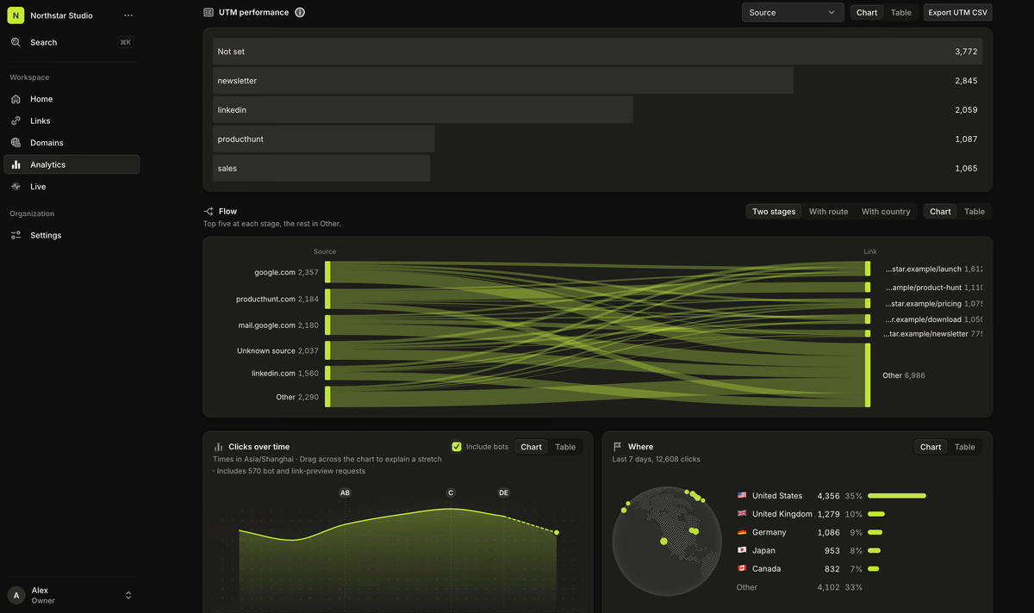Select Where panel Chart view

931,447
